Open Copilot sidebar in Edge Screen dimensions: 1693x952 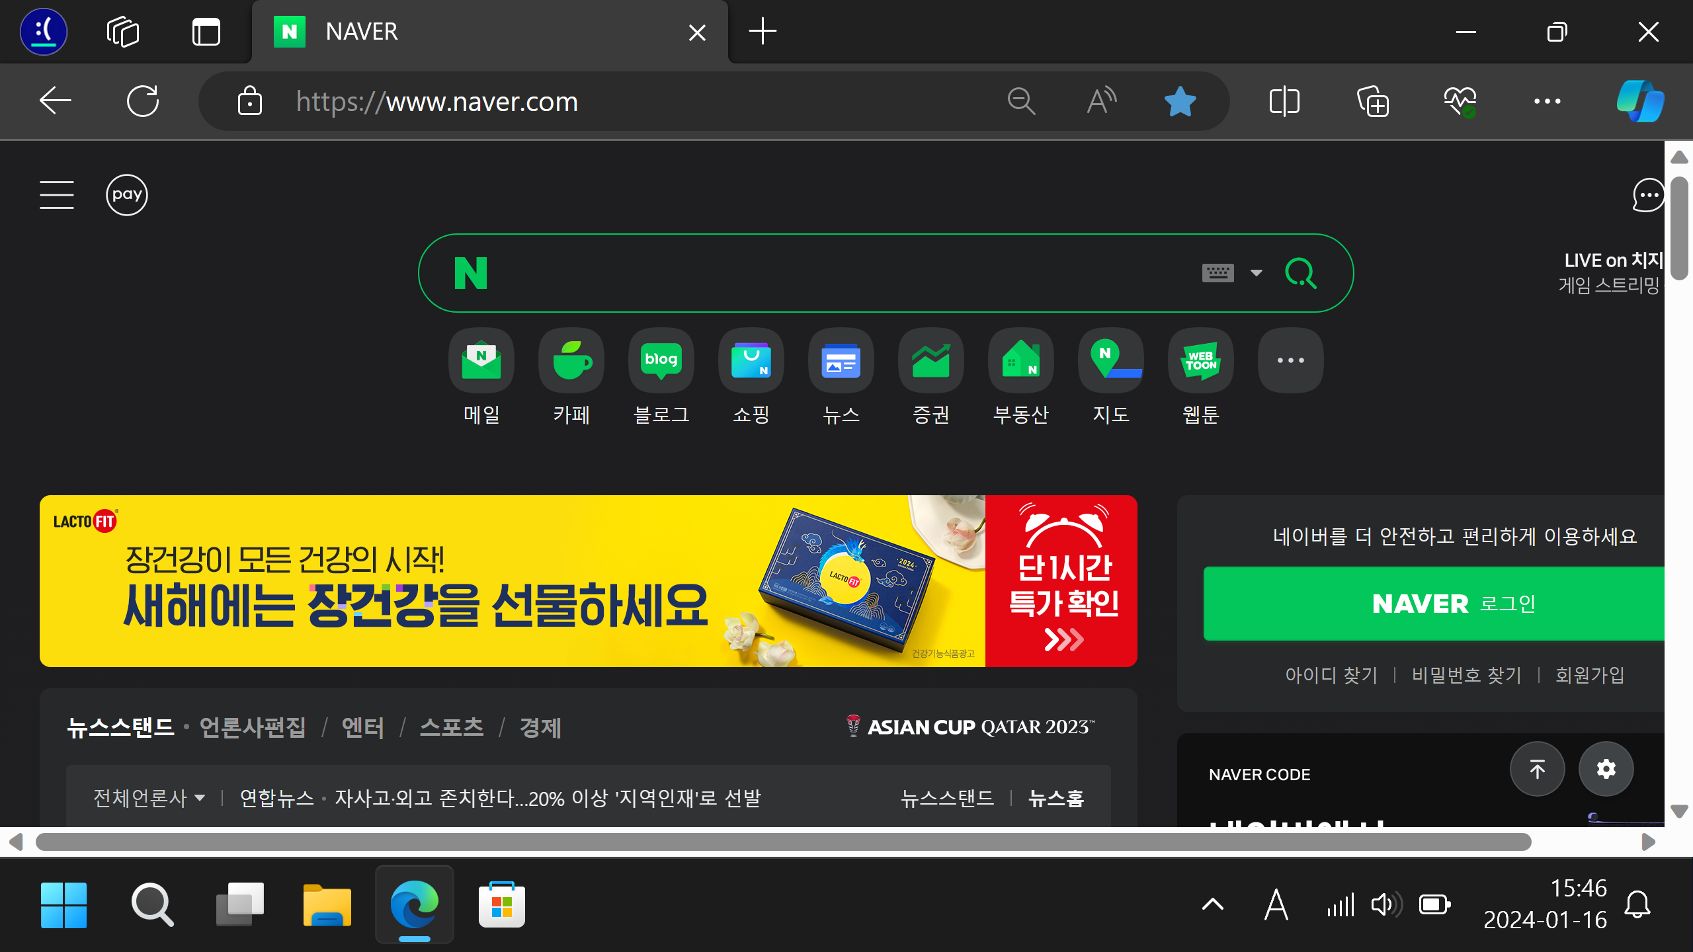tap(1639, 101)
